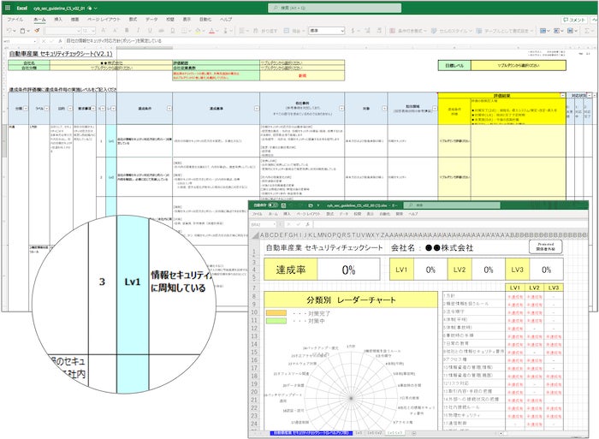Click the コメント button

574,20
